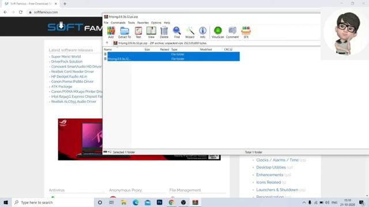Image resolution: width=369 pixels, height=207 pixels.
Task: Reload the softfamous page
Action: [x=21, y=12]
